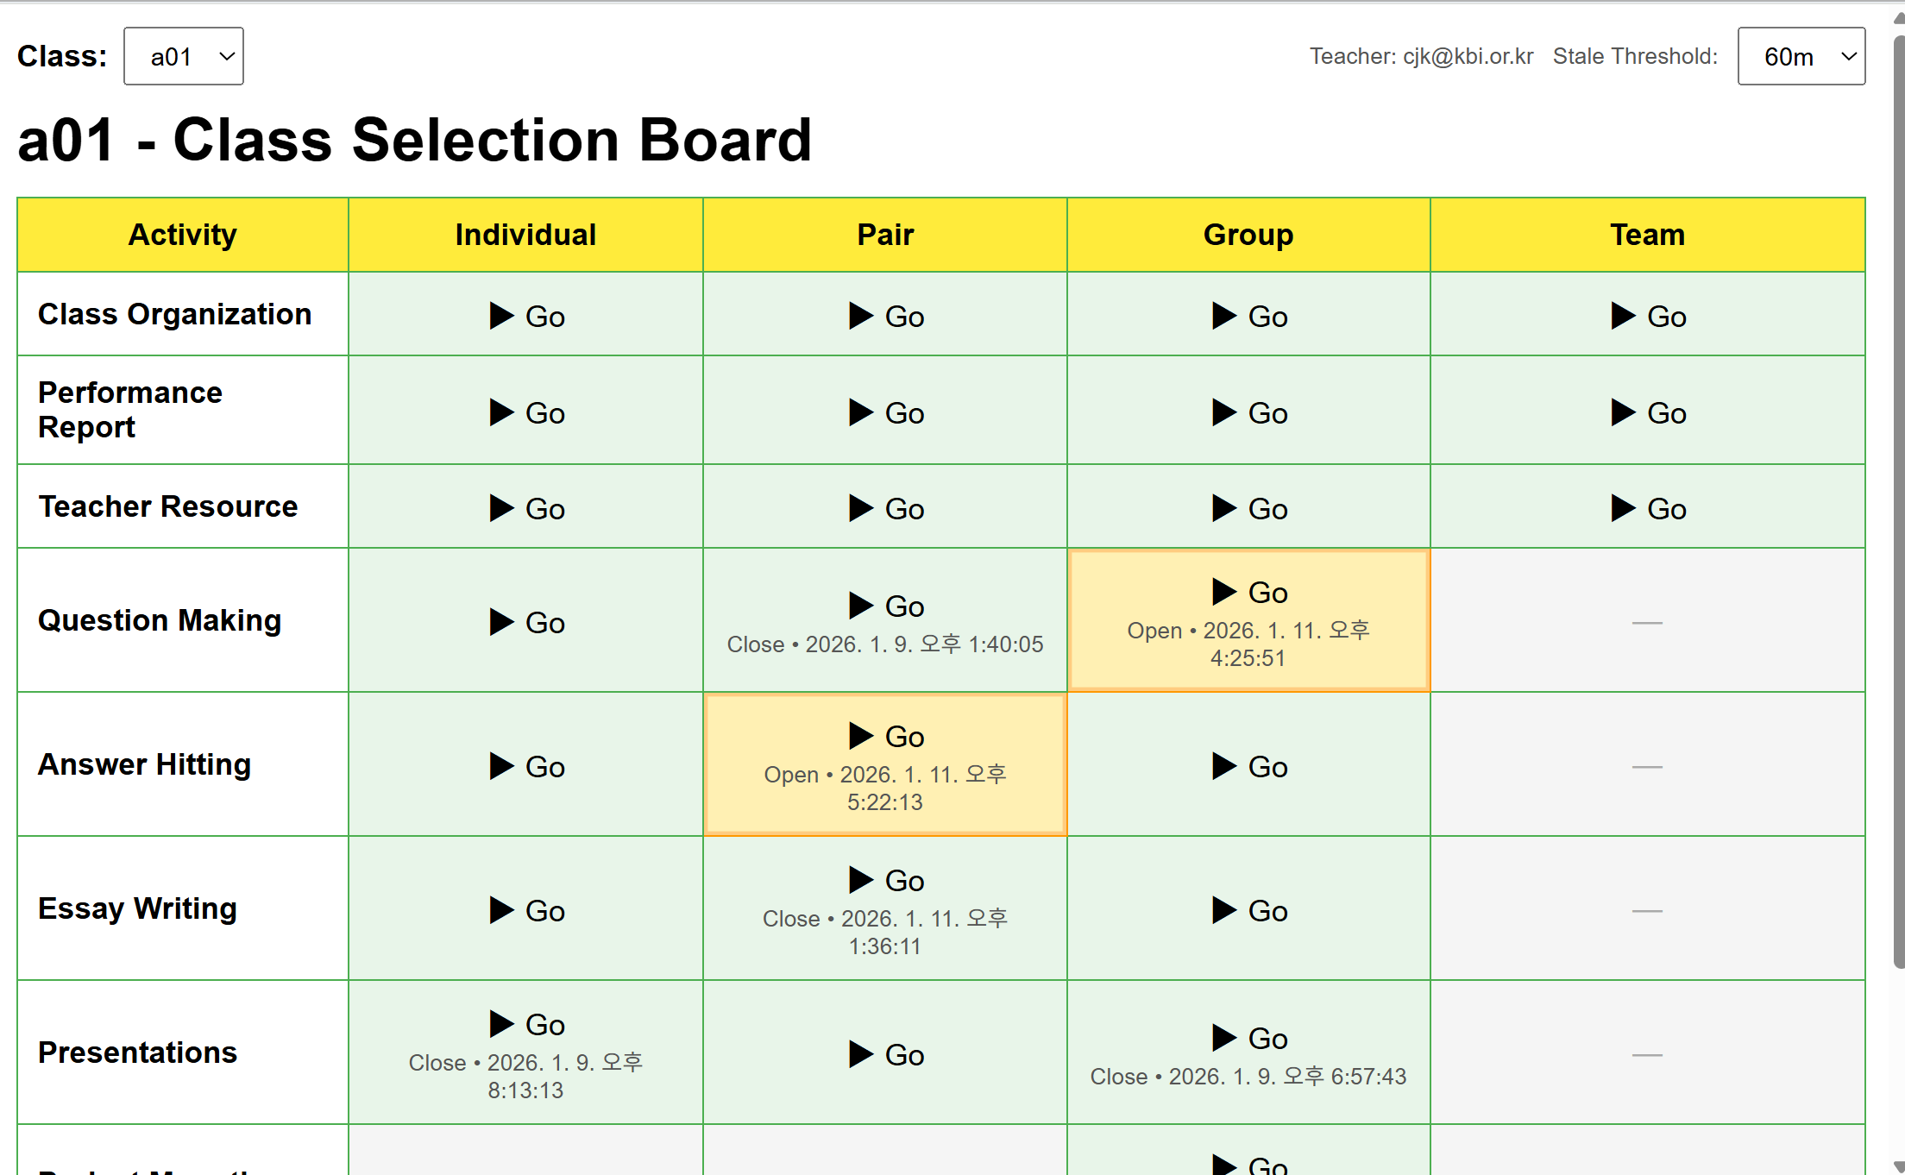
Task: Click play icon for Performance Report Pair
Action: coord(861,412)
